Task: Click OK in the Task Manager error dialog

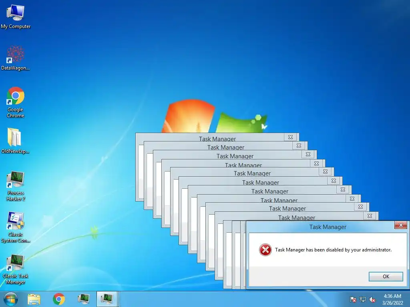Action: point(386,277)
